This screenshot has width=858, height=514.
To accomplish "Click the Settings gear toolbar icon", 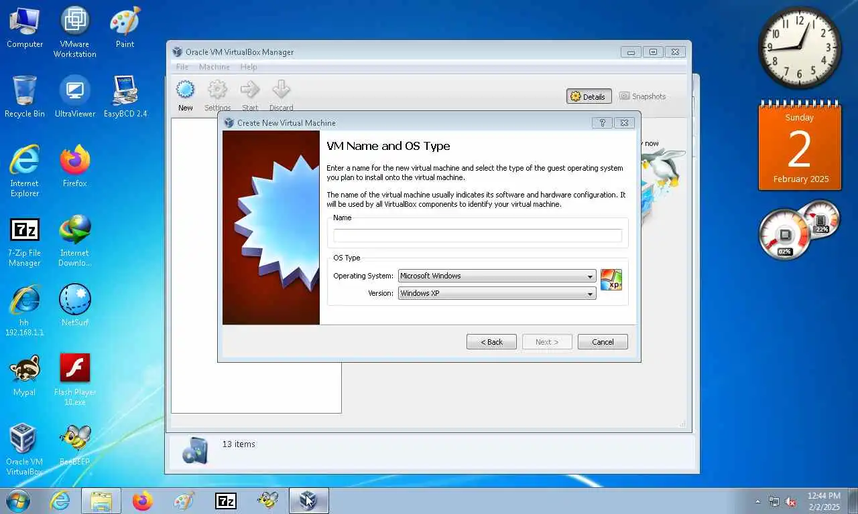I will [217, 96].
